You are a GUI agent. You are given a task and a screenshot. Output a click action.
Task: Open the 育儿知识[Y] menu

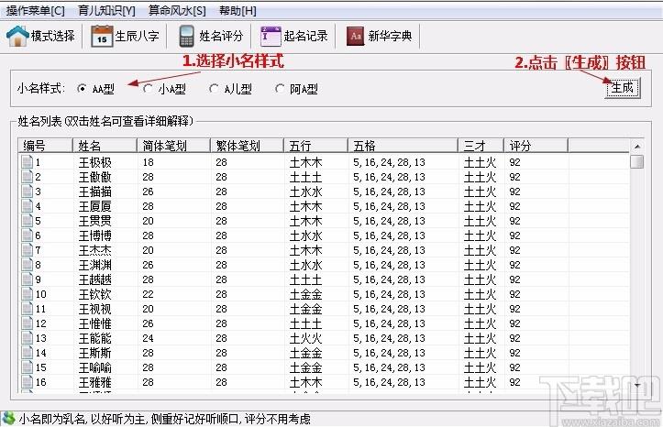coord(106,11)
